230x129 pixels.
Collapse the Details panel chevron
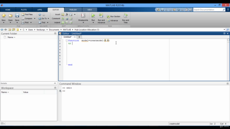pyautogui.click(x=55, y=83)
